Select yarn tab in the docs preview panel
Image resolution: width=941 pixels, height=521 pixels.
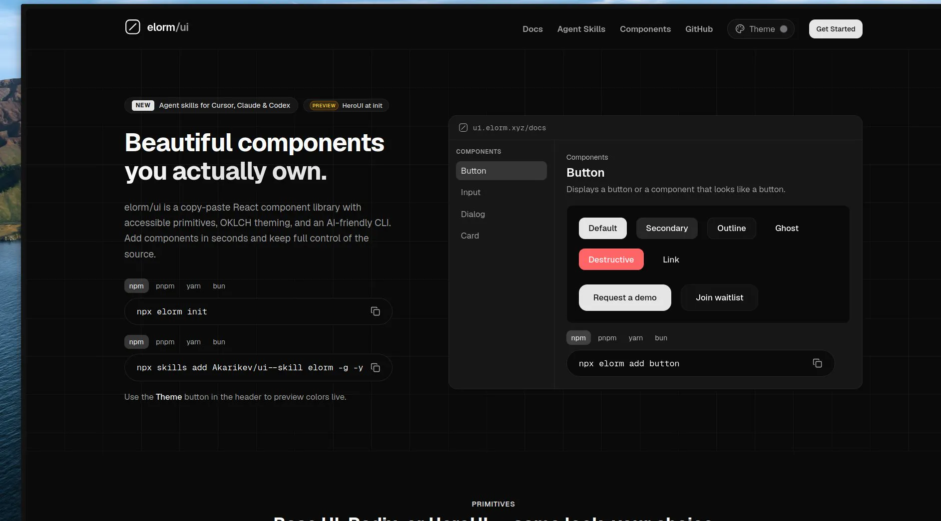point(635,338)
